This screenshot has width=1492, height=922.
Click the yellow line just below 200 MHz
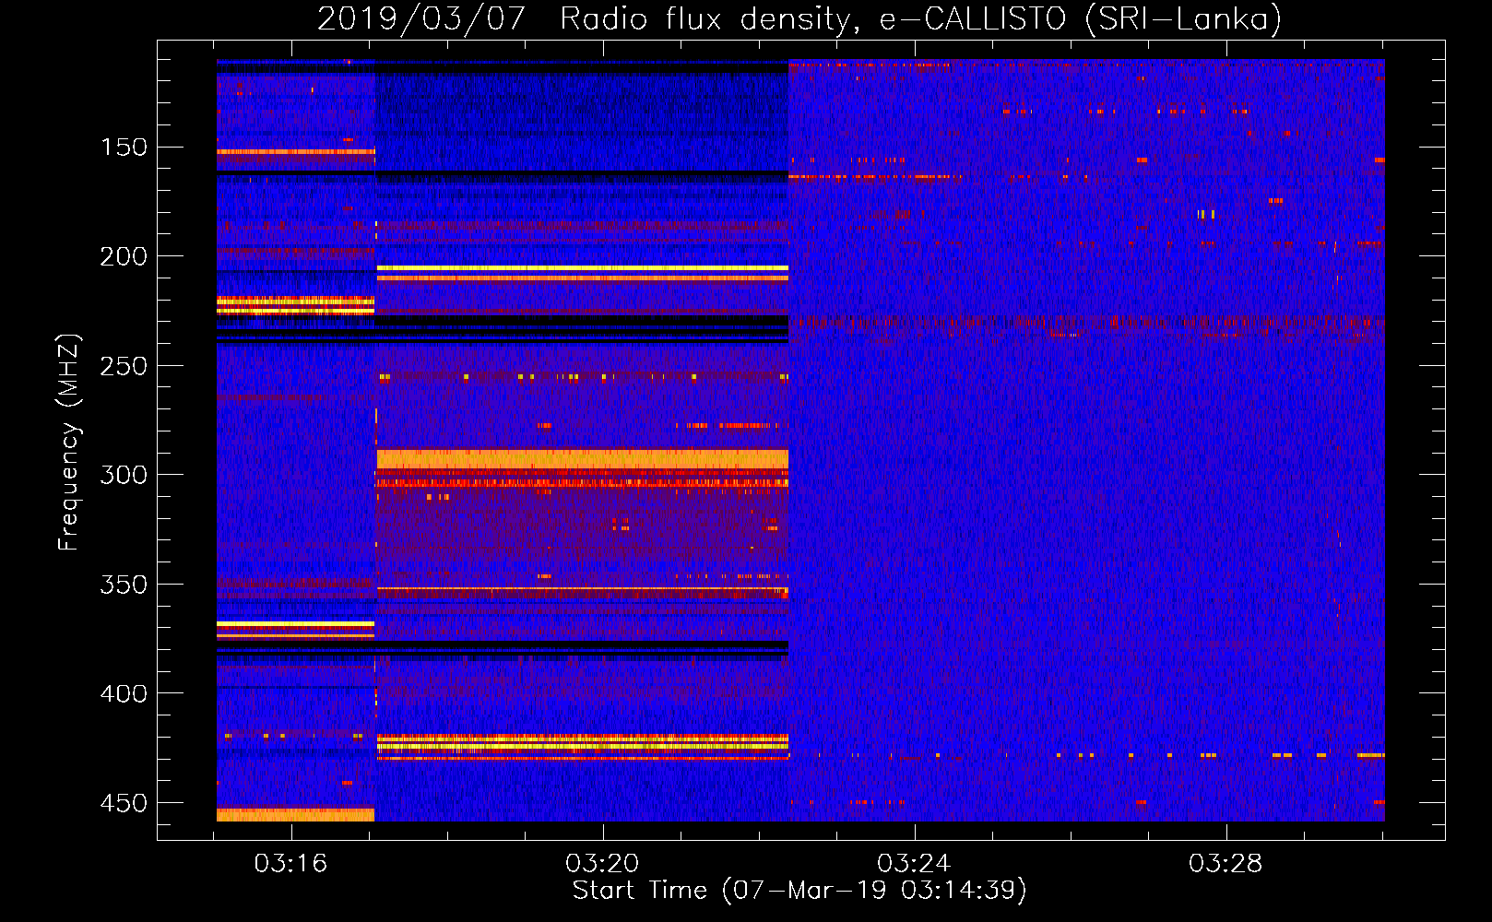pyautogui.click(x=583, y=268)
